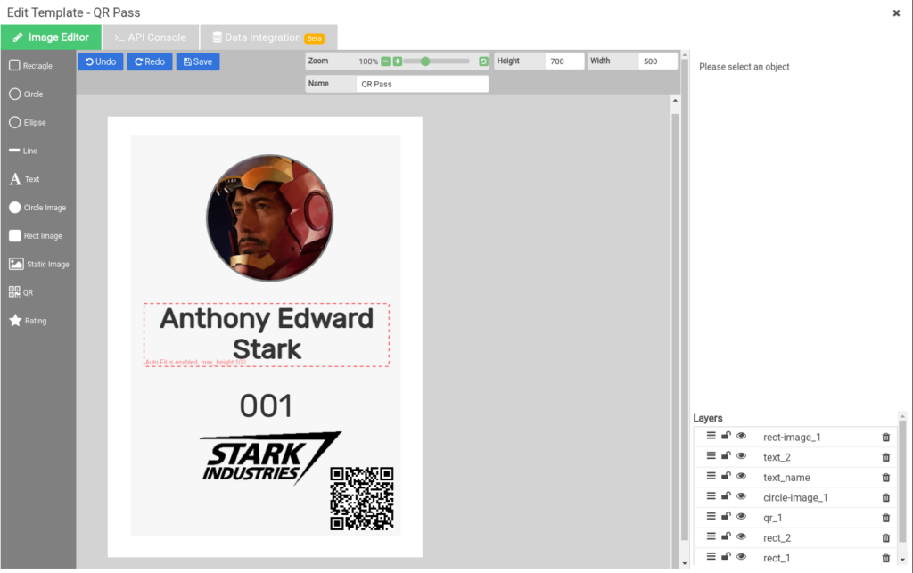Select the circle-image_1 layer name
This screenshot has width=913, height=573.
pyautogui.click(x=795, y=498)
